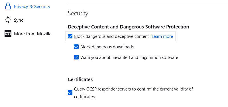228x107 pixels.
Task: Click the Sync arrows icon
Action: pos(8,20)
